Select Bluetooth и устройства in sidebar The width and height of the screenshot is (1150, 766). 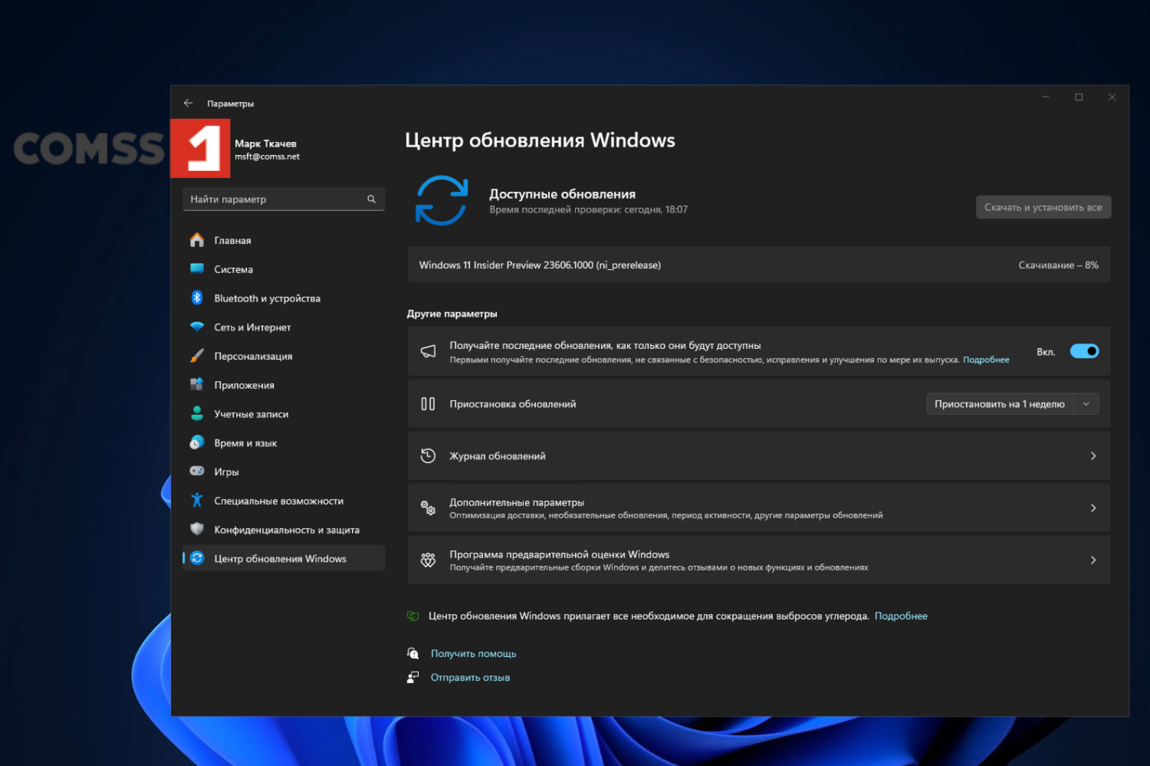pyautogui.click(x=267, y=298)
